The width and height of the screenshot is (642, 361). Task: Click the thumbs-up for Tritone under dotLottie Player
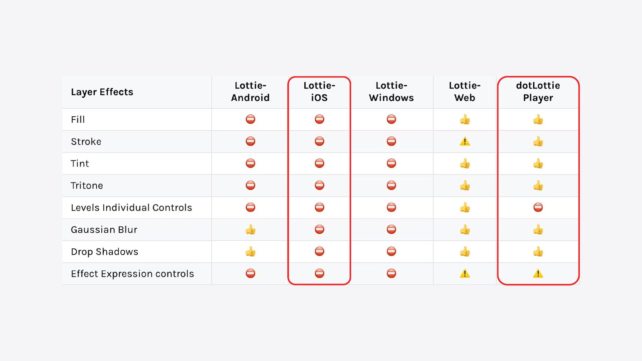[538, 186]
